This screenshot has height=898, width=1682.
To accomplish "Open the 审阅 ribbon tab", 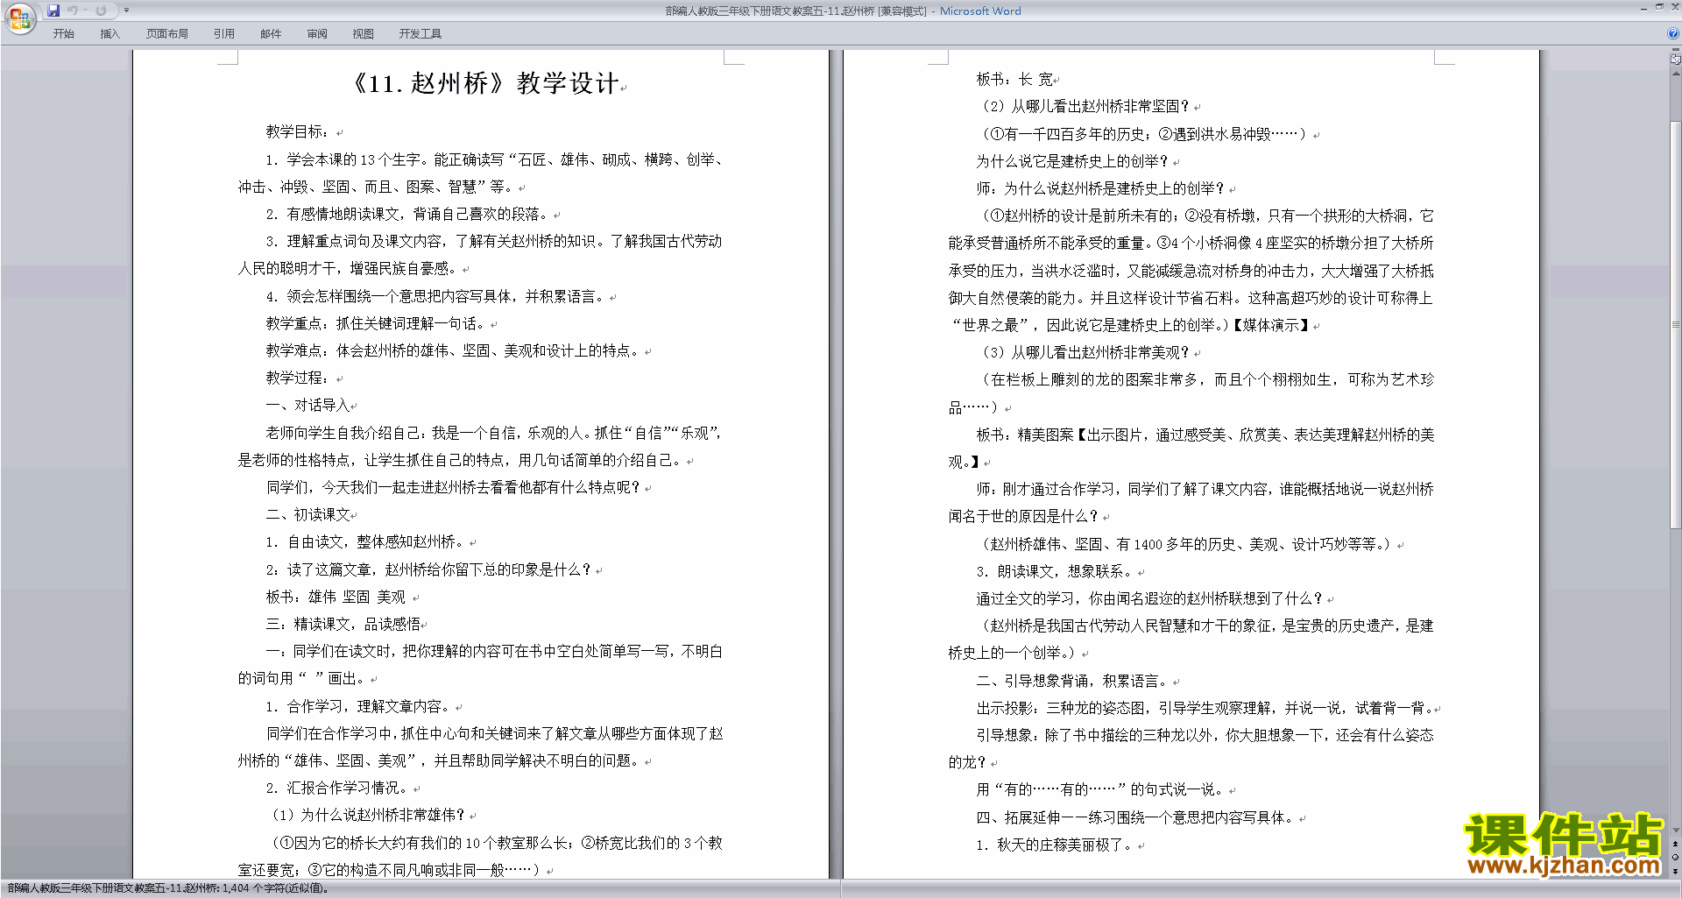I will click(x=317, y=34).
